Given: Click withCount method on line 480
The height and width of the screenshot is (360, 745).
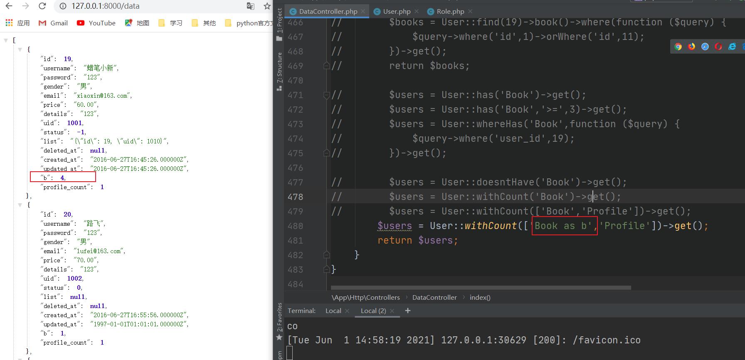Looking at the screenshot, I should 491,226.
